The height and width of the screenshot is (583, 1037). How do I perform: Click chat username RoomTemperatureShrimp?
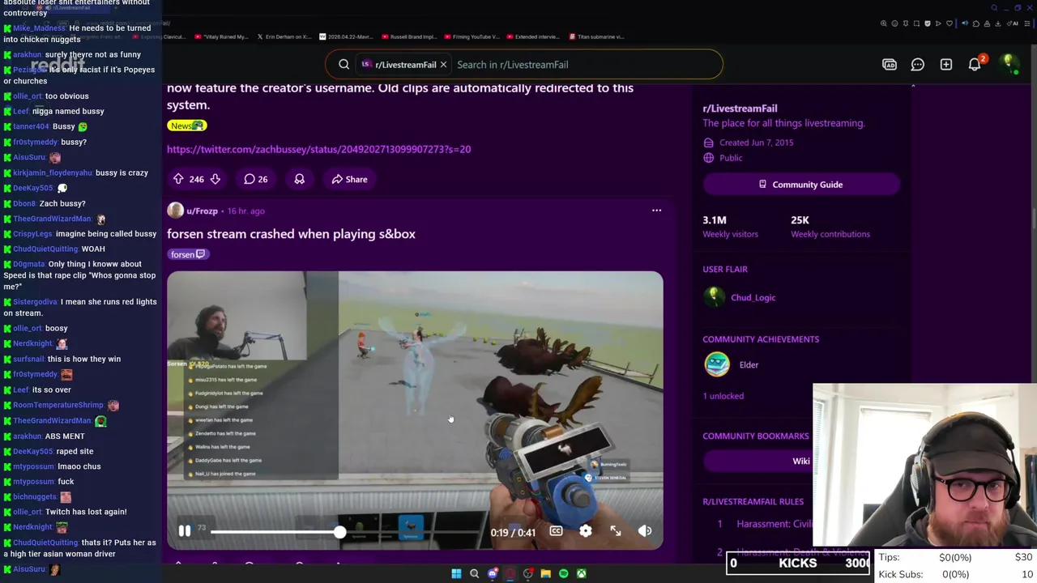pos(58,405)
